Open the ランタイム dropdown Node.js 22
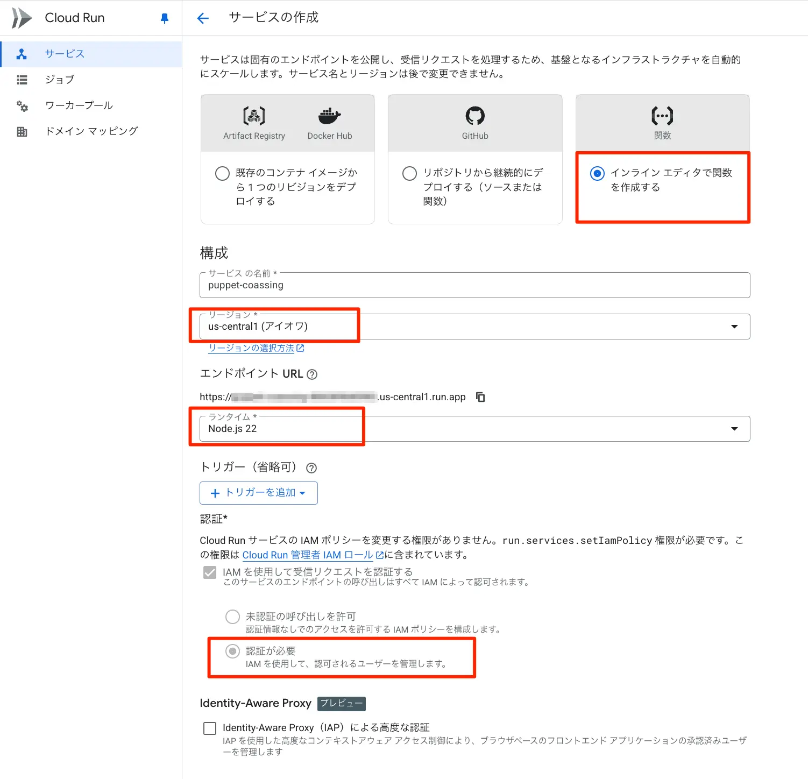 474,429
